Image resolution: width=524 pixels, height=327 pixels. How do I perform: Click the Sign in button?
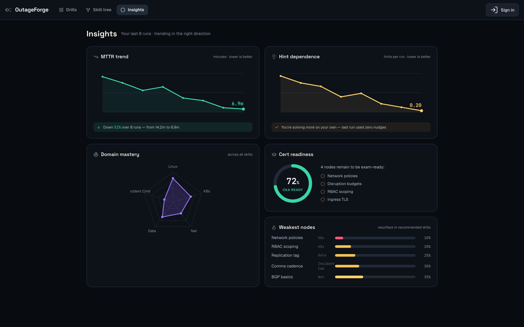coord(502,10)
